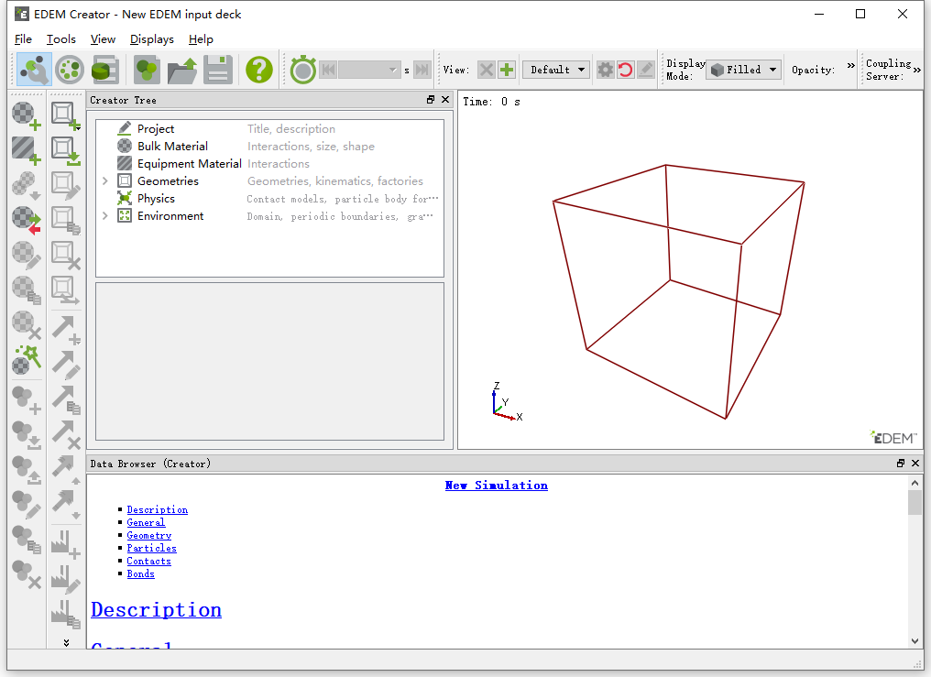Reset view with red circular arrow
Image resolution: width=931 pixels, height=677 pixels.
[x=625, y=70]
